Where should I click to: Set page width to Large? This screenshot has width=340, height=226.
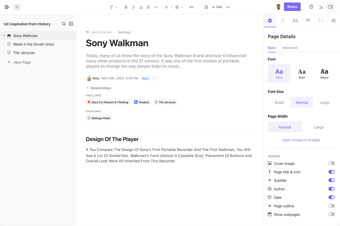pos(319,127)
